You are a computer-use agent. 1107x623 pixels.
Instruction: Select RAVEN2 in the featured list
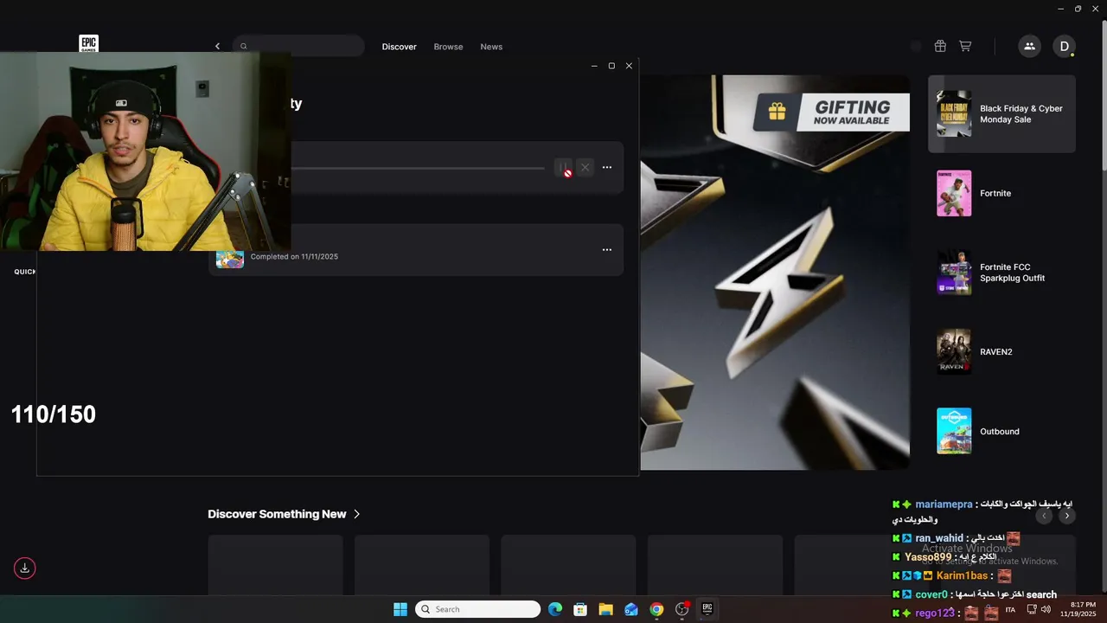click(x=1001, y=352)
